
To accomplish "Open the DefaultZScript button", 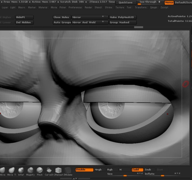I will click(x=183, y=3).
